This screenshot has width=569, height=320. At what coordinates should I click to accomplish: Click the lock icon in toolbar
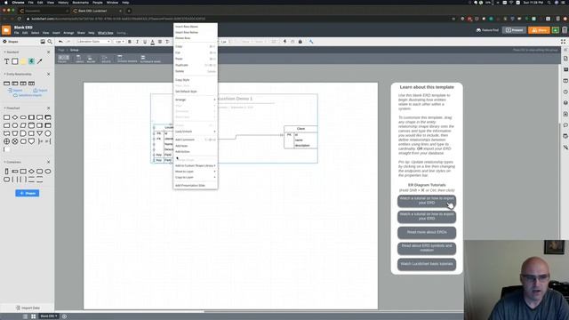(x=301, y=42)
